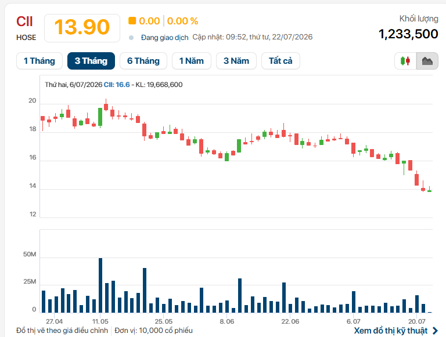Click the 13.90 current price box
This screenshot has height=337, width=446.
(82, 28)
